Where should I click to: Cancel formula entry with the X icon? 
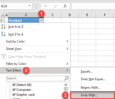46,6
